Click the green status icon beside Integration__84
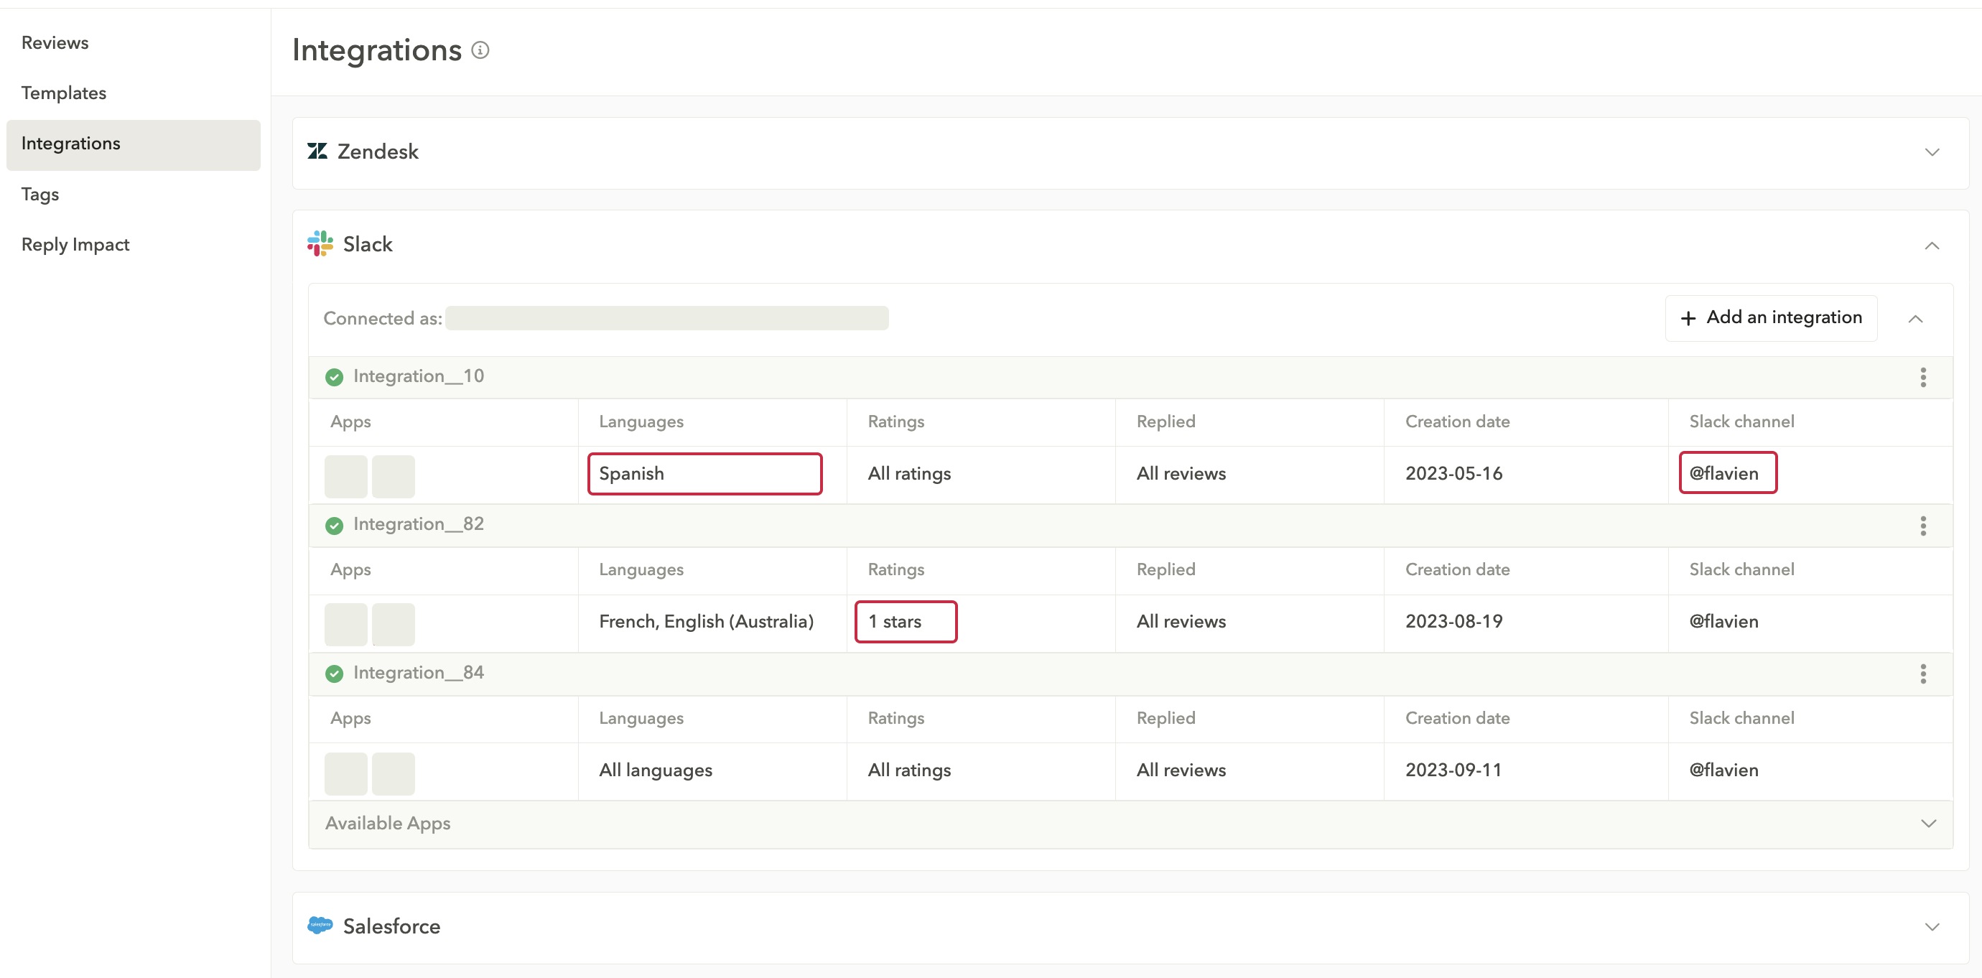 point(334,674)
